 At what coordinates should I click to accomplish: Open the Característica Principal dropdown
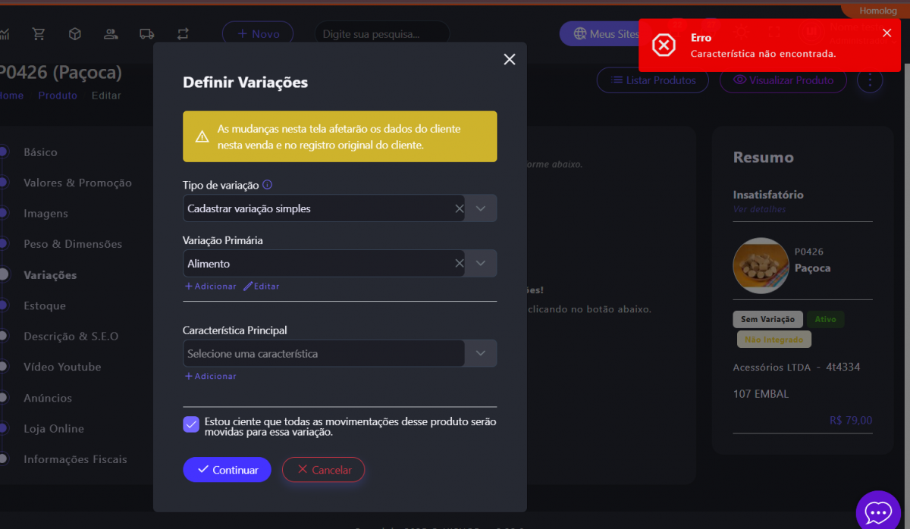(x=481, y=354)
